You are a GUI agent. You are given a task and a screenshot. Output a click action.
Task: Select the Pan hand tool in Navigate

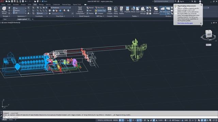9,8
